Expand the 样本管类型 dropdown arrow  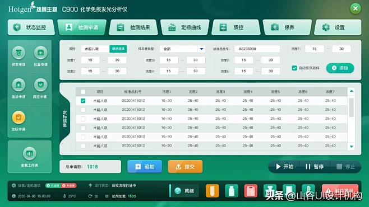point(201,49)
